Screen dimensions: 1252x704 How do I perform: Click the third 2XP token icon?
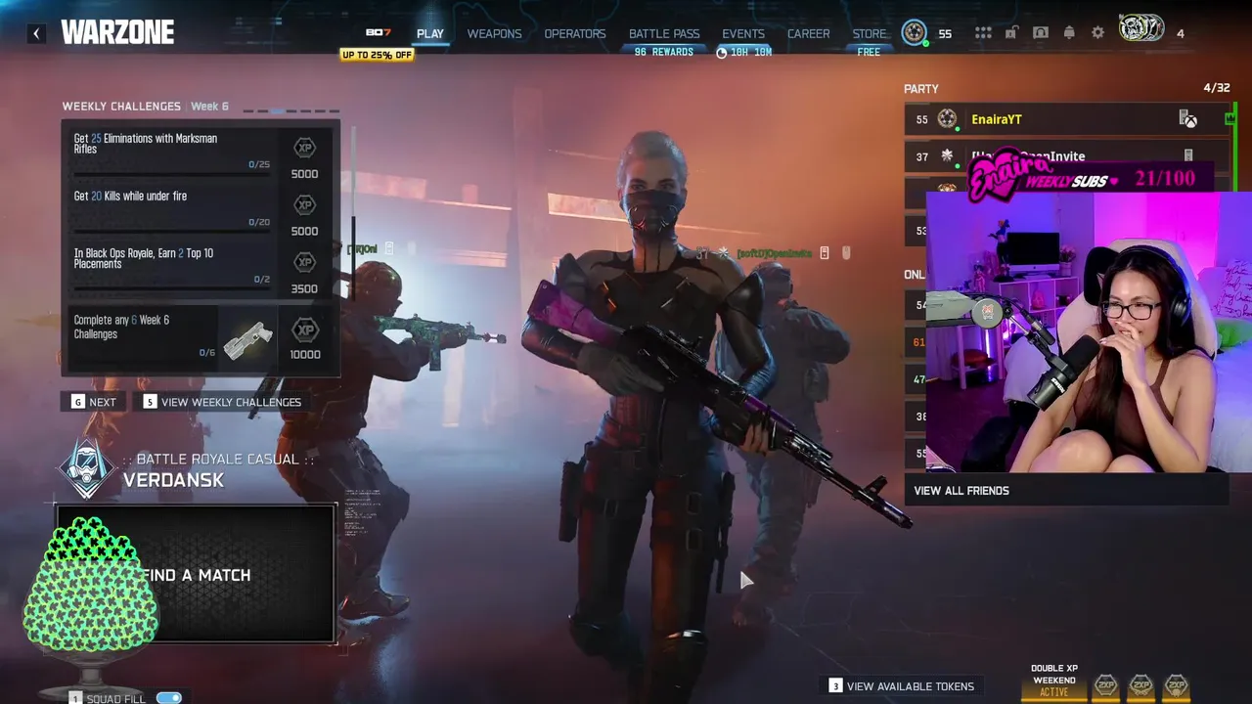click(1176, 685)
